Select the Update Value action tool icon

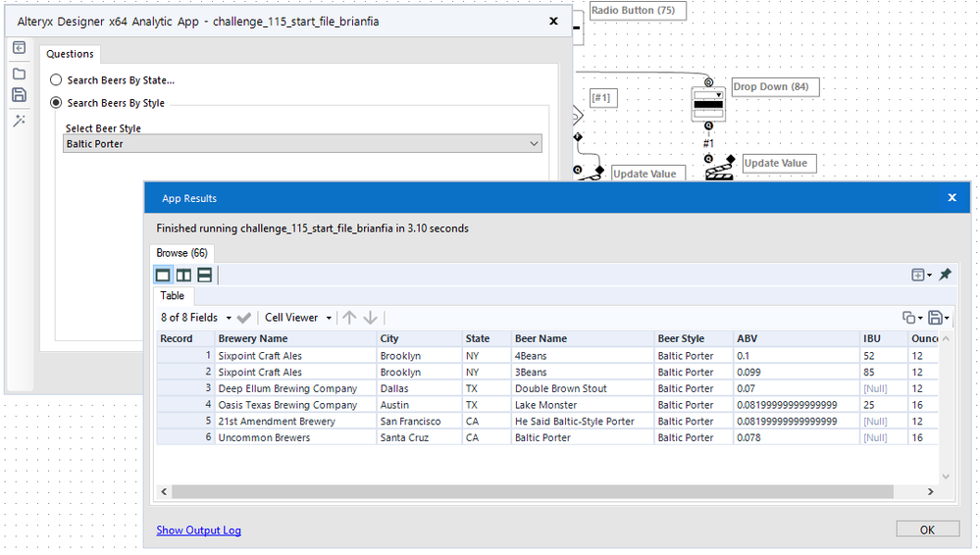click(x=719, y=169)
